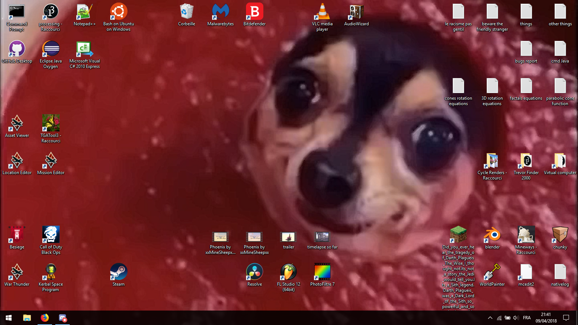Click the FRA input language indicator
The width and height of the screenshot is (578, 325).
(527, 318)
